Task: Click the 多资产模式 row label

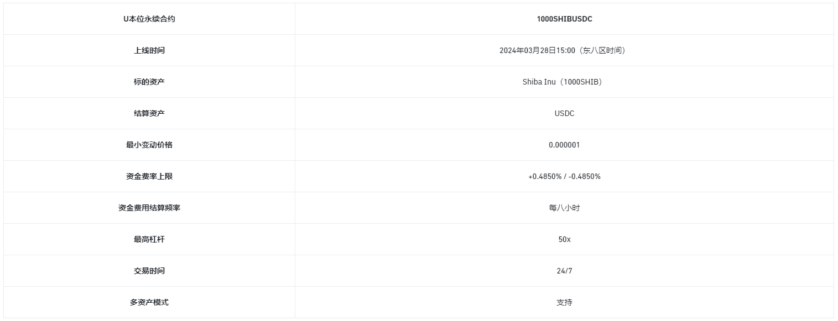Action: click(x=149, y=302)
